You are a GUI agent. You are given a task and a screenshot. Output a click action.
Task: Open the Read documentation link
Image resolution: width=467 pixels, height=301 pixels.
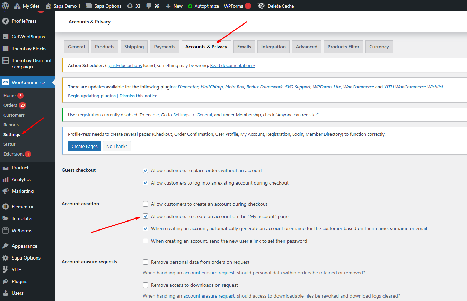(x=232, y=65)
